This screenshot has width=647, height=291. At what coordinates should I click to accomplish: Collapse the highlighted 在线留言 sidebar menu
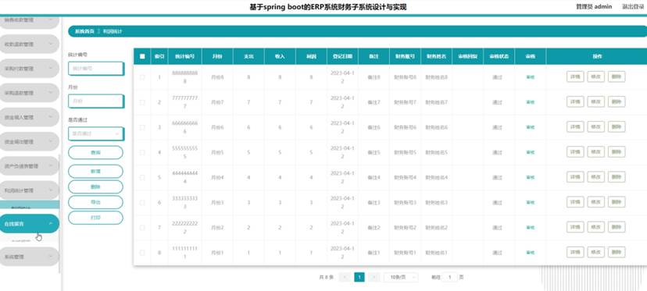(28, 224)
